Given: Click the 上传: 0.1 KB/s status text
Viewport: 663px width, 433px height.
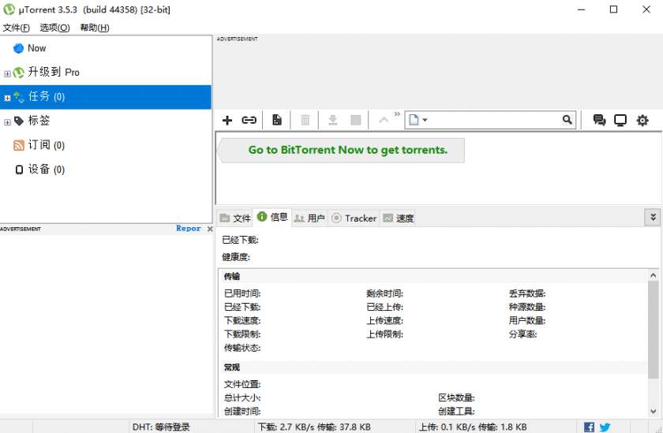Looking at the screenshot, I should click(x=473, y=427).
